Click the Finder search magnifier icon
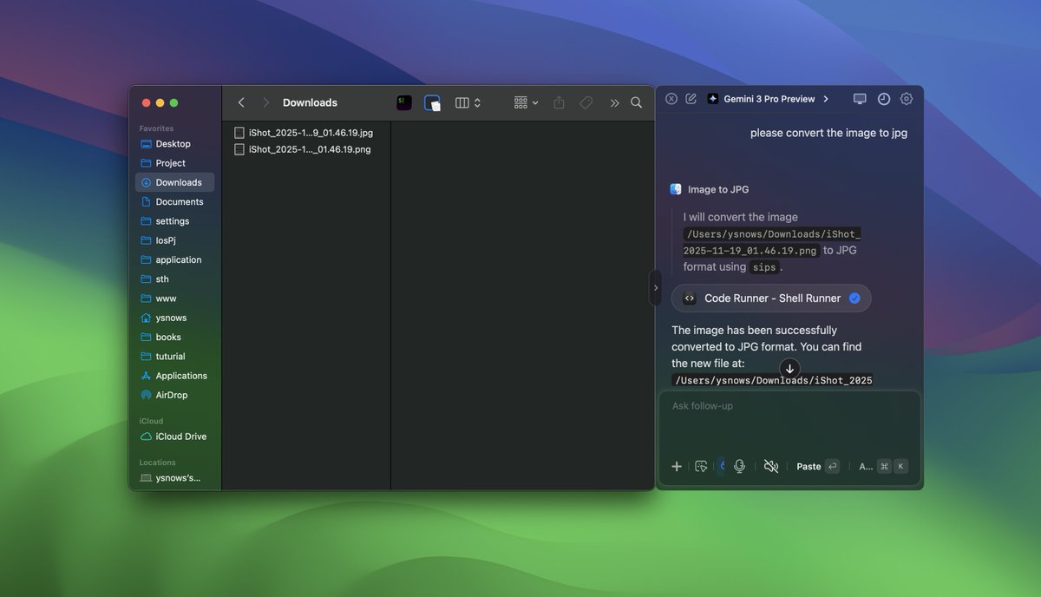This screenshot has width=1041, height=597. (x=636, y=102)
